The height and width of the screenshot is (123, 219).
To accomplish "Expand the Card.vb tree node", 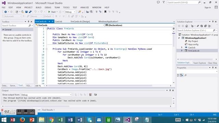I will click(x=182, y=47).
